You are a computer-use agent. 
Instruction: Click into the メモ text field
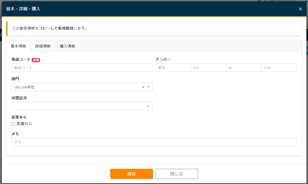pos(154,142)
